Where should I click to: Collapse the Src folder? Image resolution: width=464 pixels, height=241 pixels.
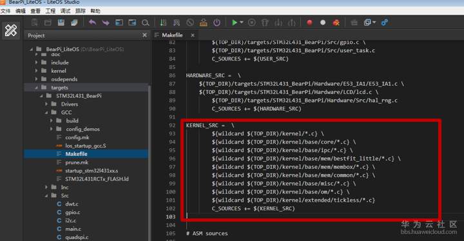(46, 195)
